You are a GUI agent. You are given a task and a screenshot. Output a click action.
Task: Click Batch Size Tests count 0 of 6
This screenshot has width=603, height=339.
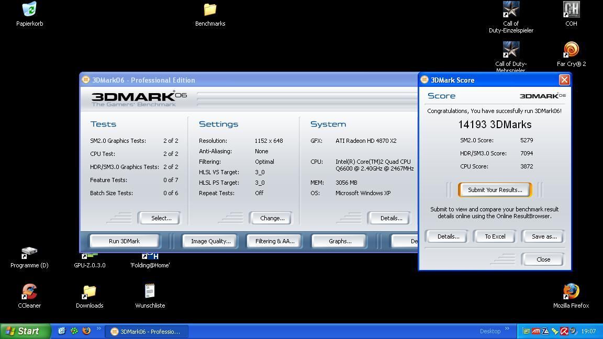coord(171,193)
